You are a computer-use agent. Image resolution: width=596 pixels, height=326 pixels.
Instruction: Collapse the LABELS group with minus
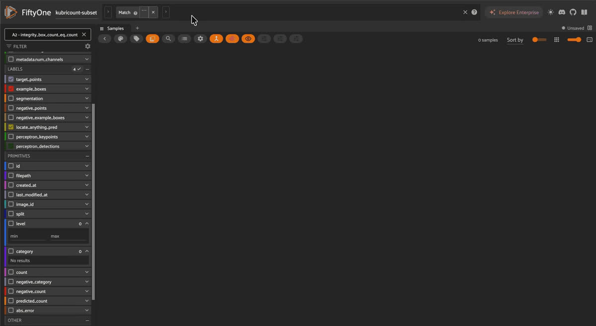coord(87,69)
